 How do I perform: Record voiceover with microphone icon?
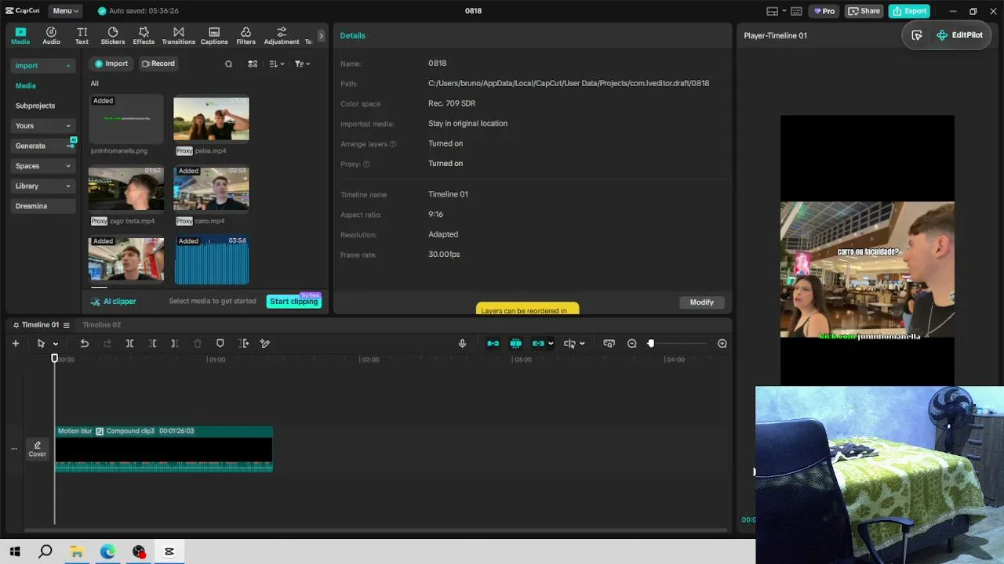point(462,343)
